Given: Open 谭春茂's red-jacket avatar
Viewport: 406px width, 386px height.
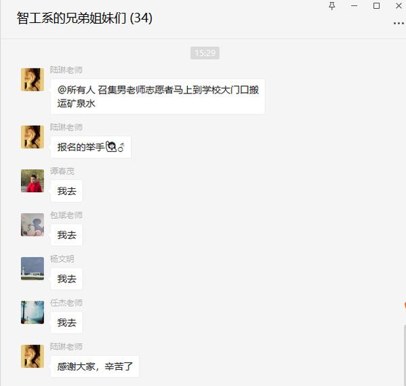Looking at the screenshot, I should pyautogui.click(x=33, y=181).
